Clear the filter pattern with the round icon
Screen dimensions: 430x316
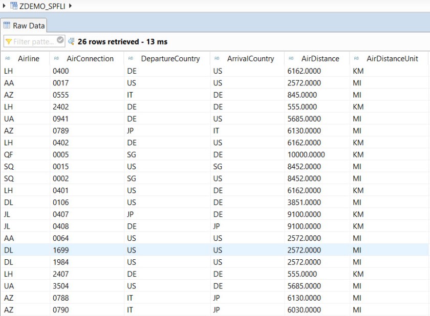pyautogui.click(x=60, y=40)
